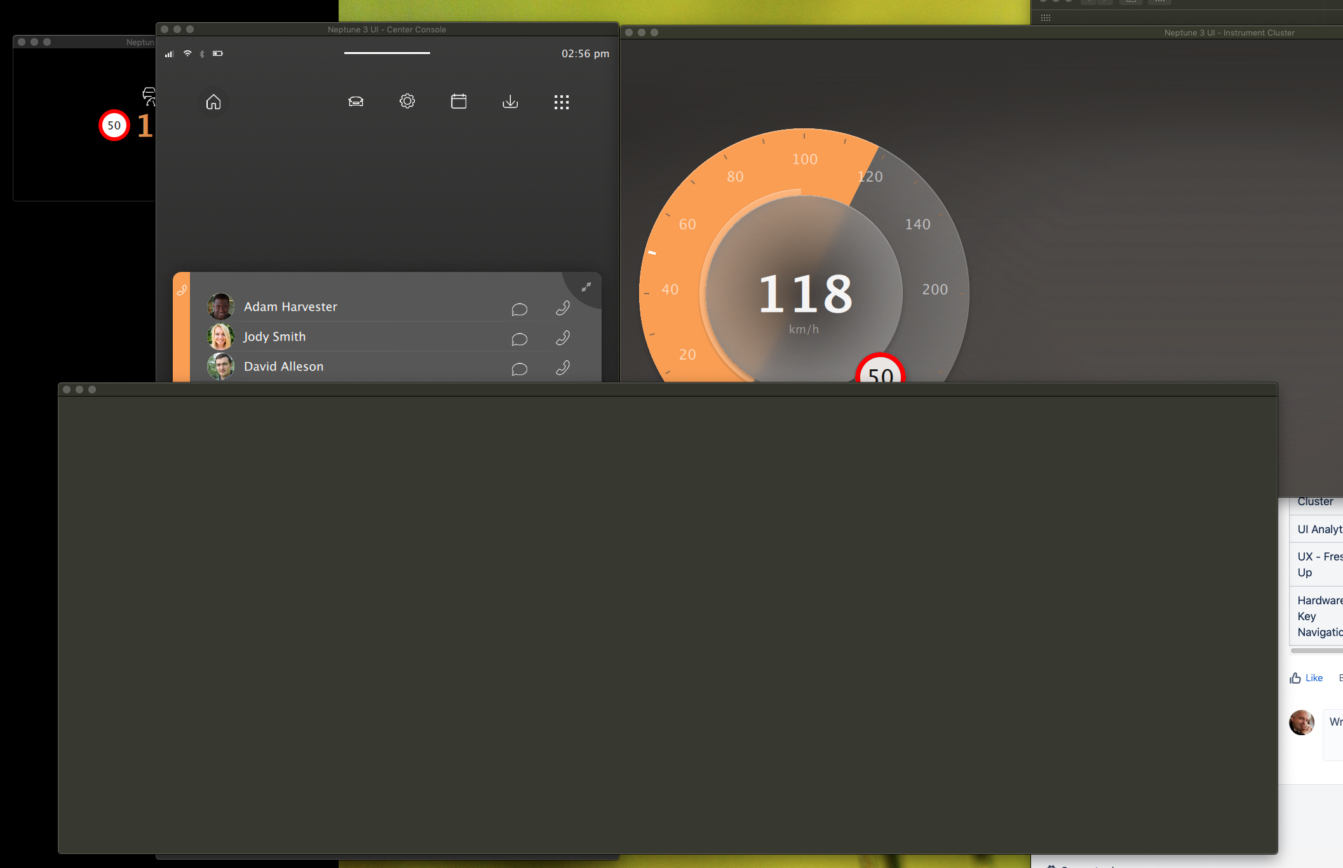
Task: Click the home icon in Center Console
Action: [213, 102]
